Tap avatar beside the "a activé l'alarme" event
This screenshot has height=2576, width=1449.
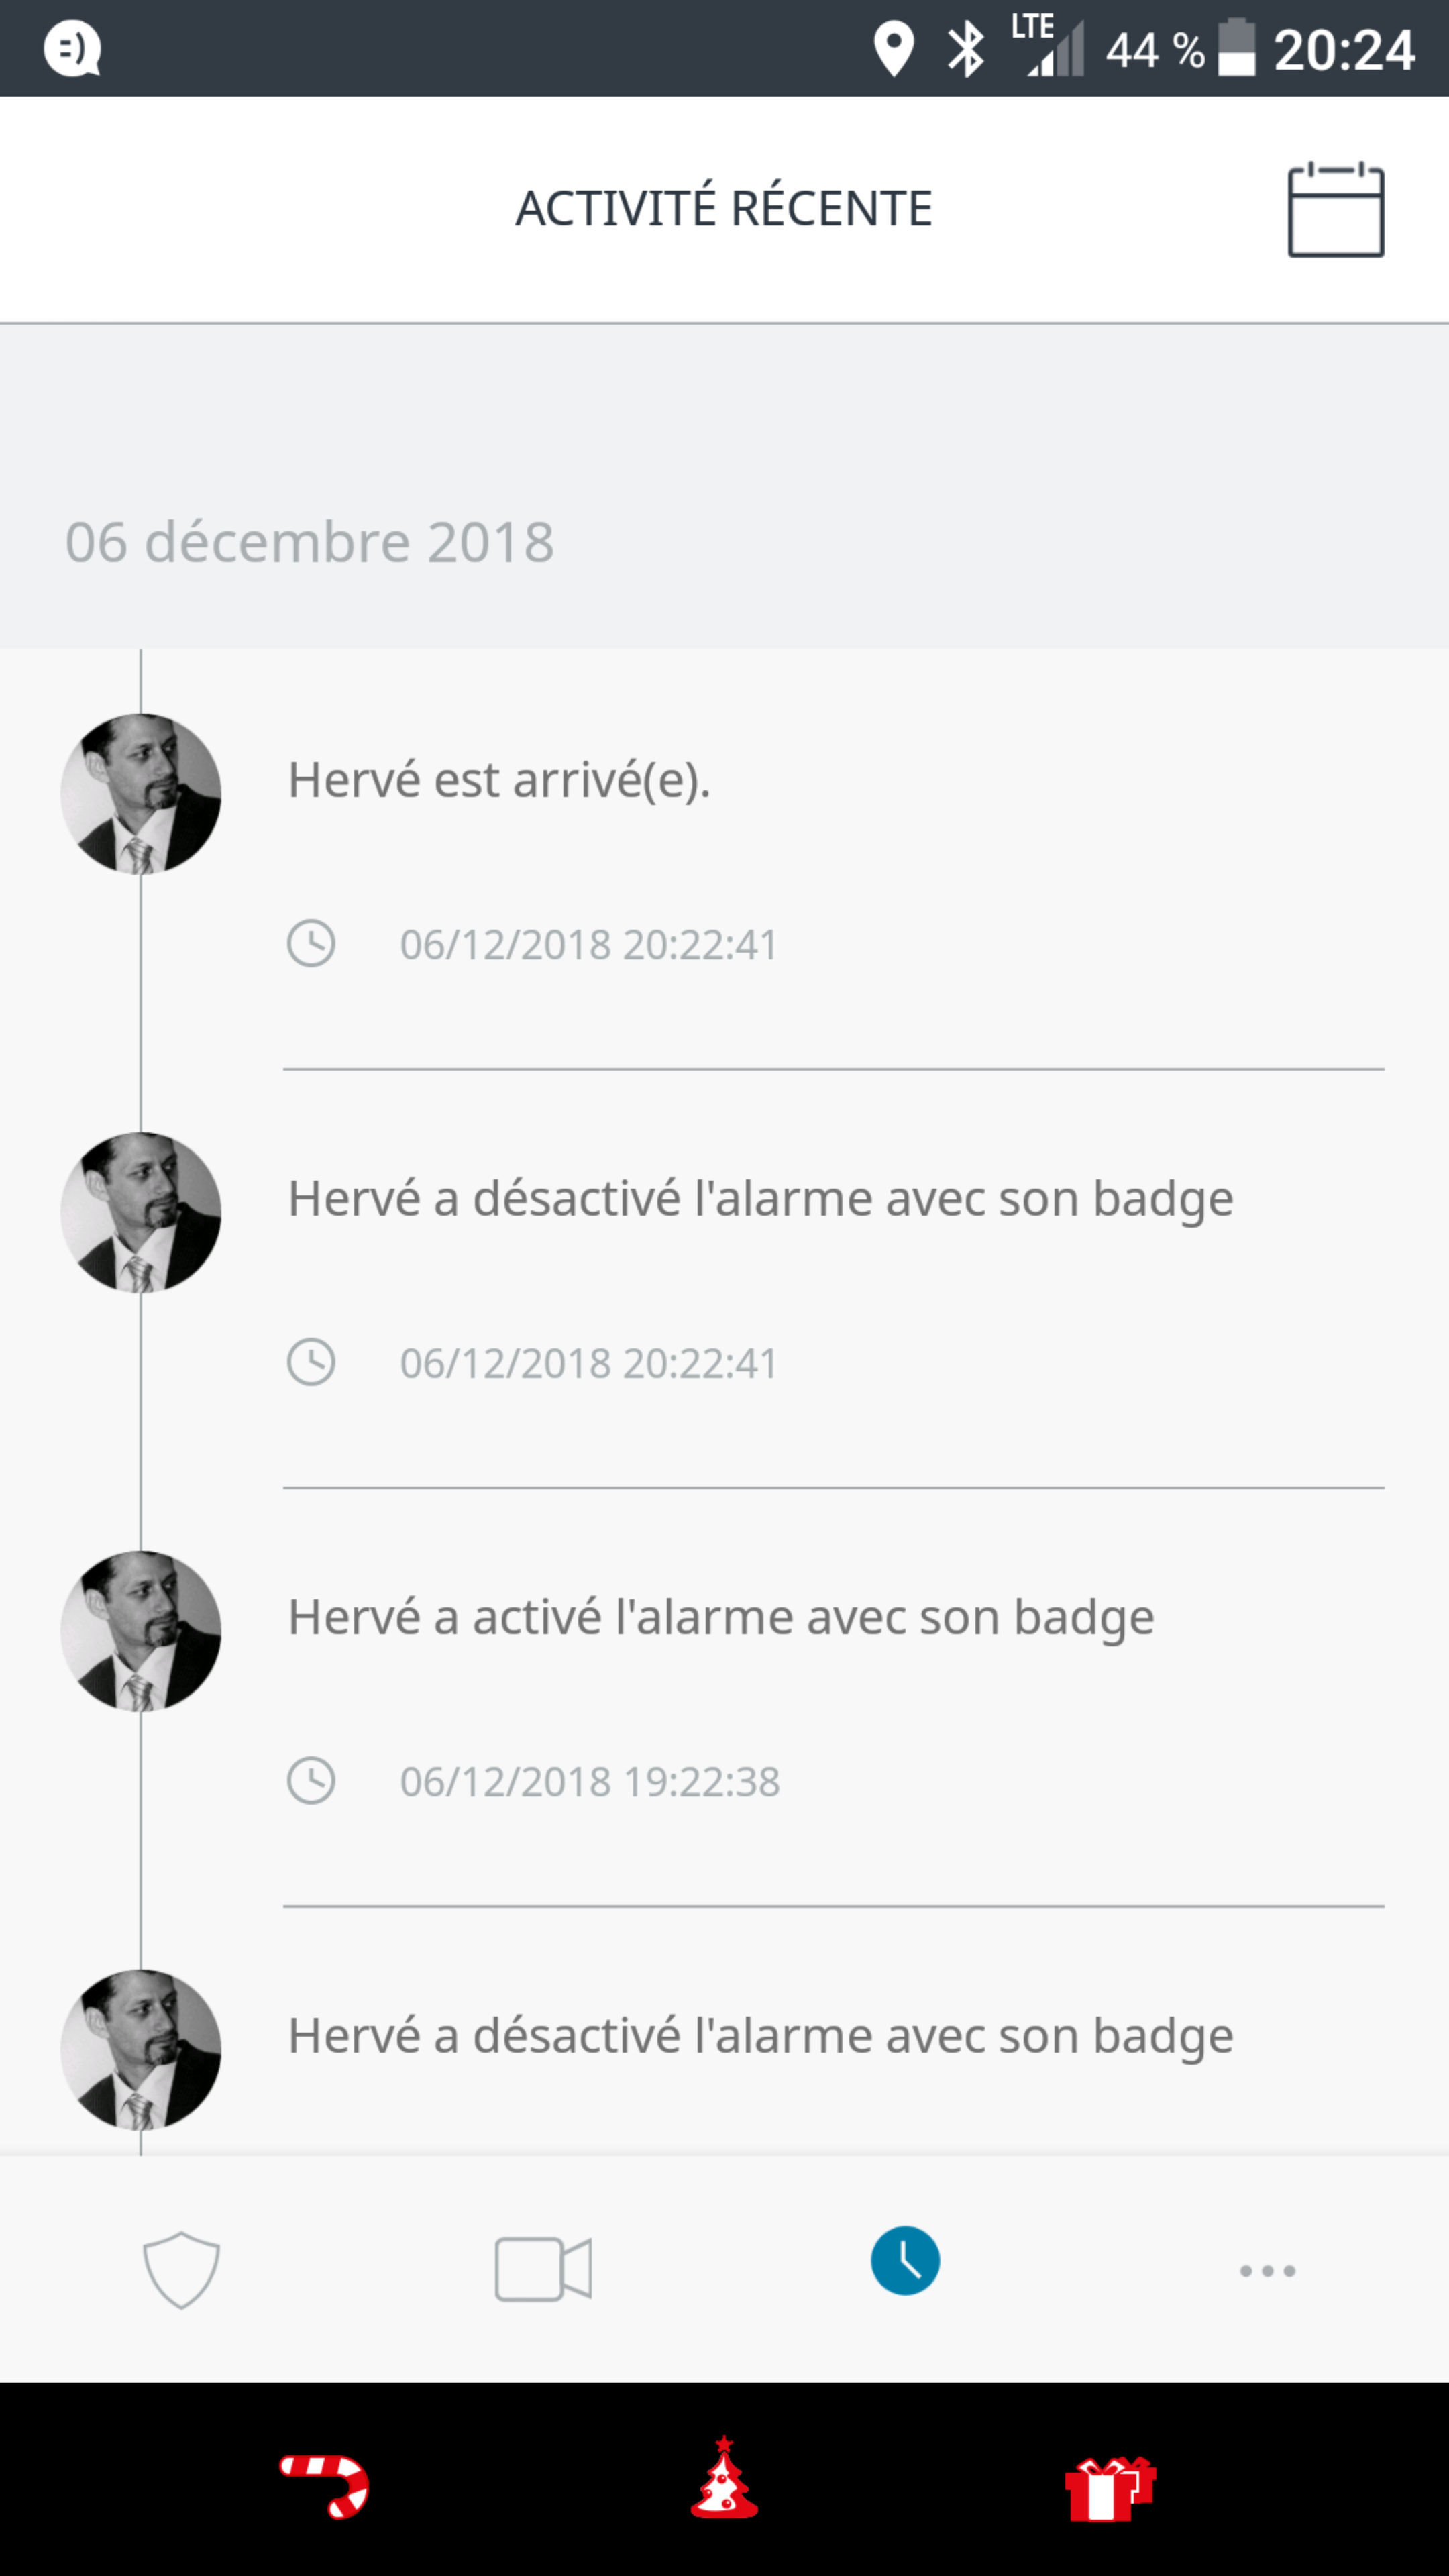[x=141, y=1631]
